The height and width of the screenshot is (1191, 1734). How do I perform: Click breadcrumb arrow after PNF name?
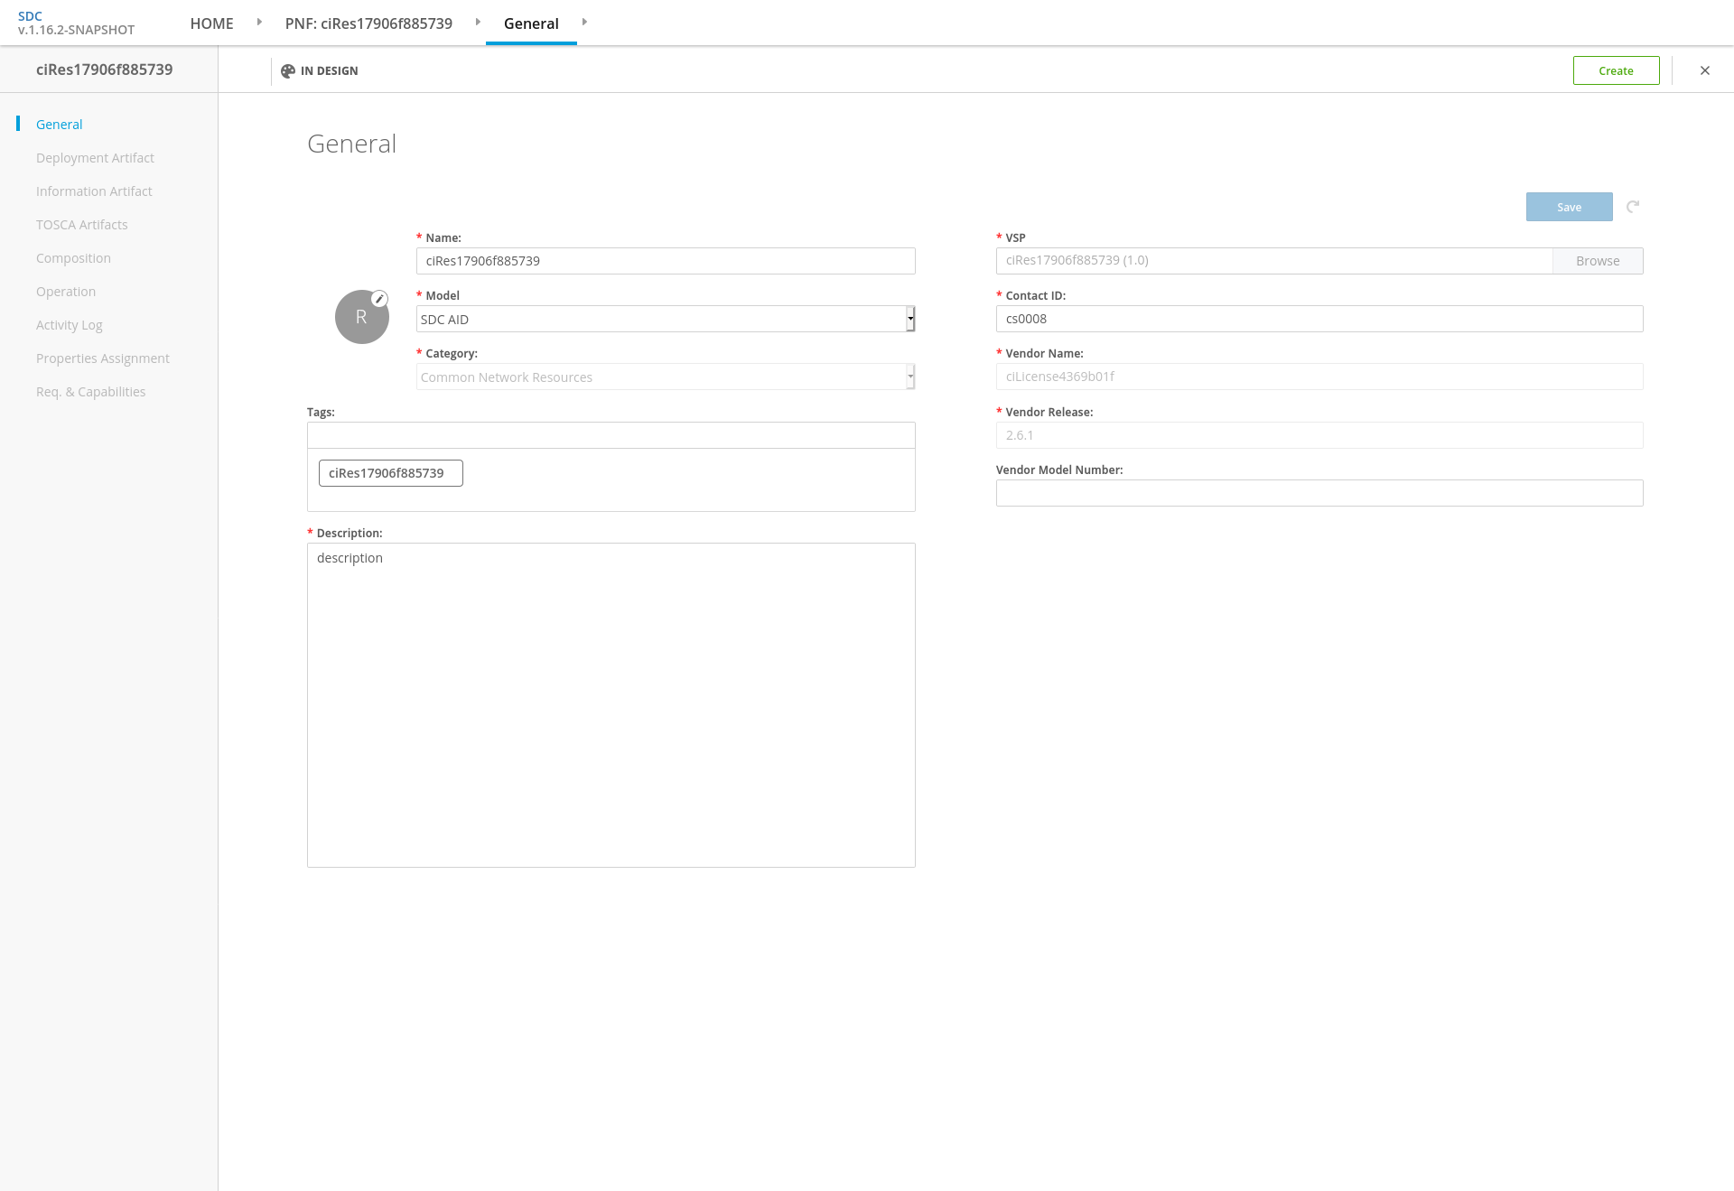click(478, 23)
